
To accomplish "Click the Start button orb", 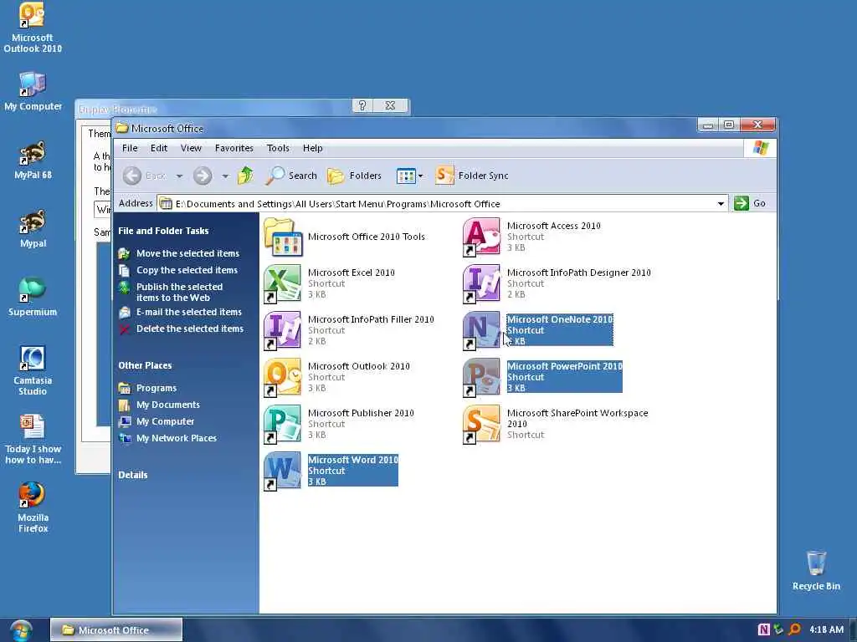I will [21, 630].
